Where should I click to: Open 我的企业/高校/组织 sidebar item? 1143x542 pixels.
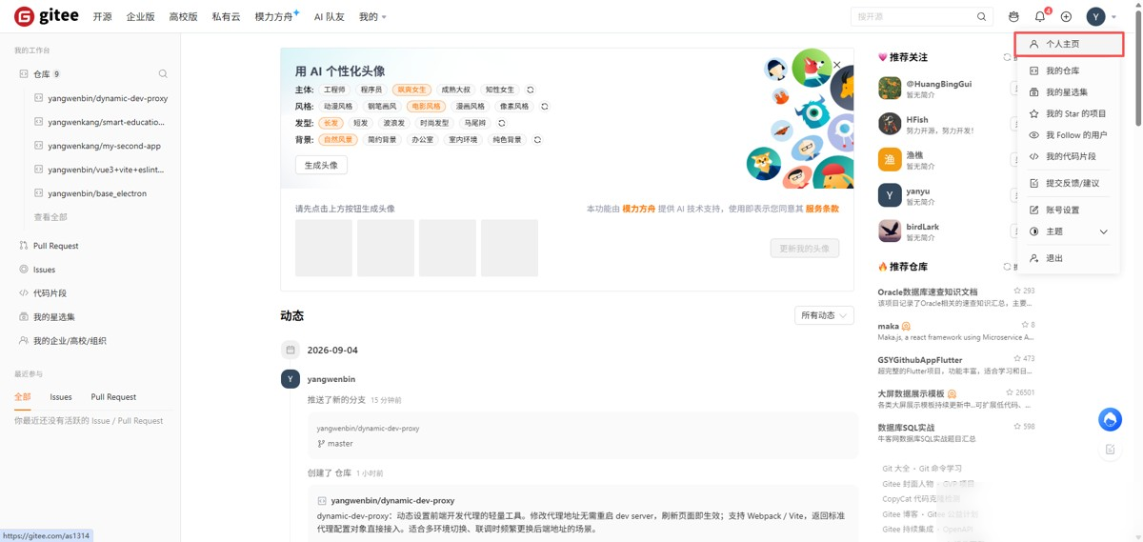pos(70,340)
